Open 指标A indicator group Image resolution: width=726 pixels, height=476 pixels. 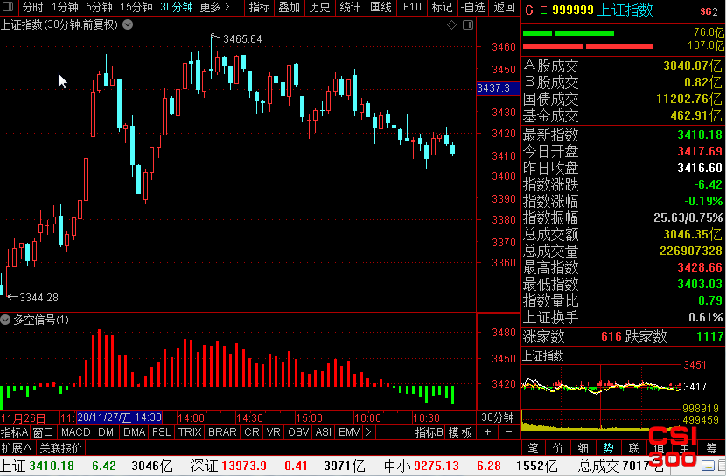14,432
